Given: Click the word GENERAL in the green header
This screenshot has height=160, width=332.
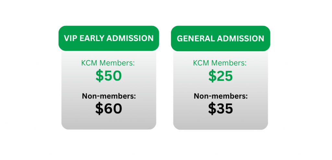Looking at the screenshot, I should [196, 39].
